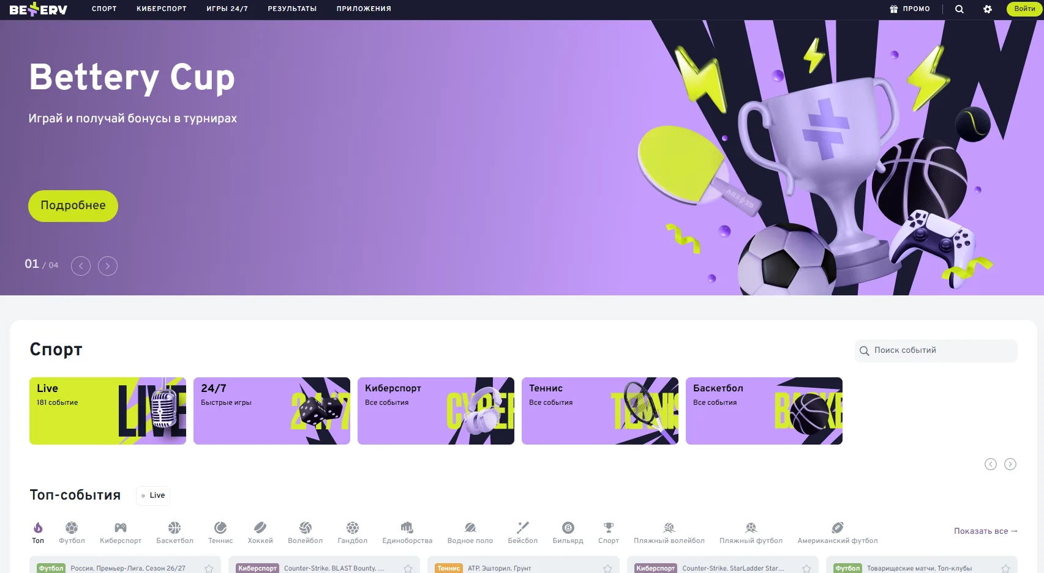Filter top events by Волейбол icon
This screenshot has height=573, width=1044.
coord(306,528)
